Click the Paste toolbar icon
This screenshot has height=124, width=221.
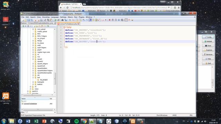click(51, 20)
